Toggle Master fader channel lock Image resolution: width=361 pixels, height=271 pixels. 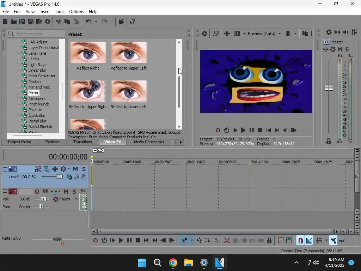point(329,141)
